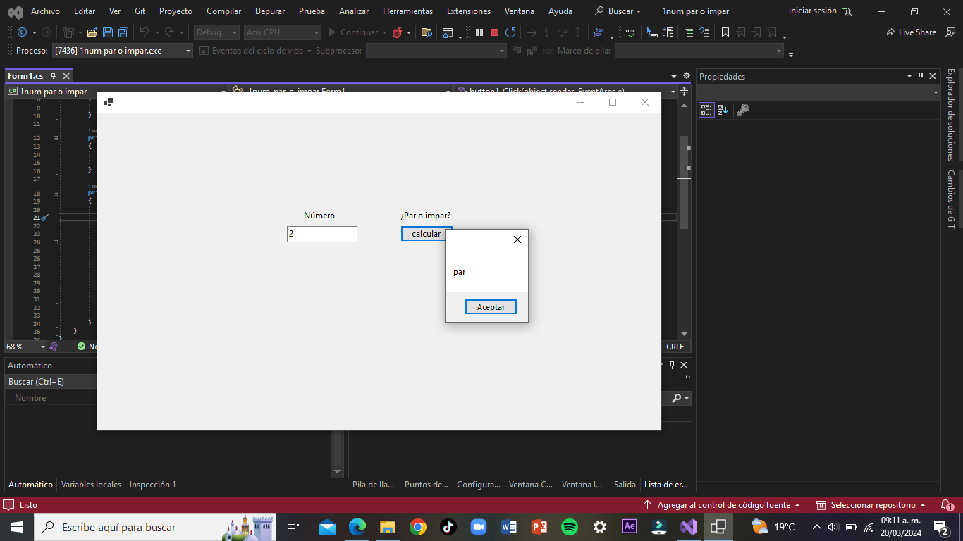Screen dimensions: 963x541
Task: Click the Número text box containing 2
Action: (x=322, y=234)
